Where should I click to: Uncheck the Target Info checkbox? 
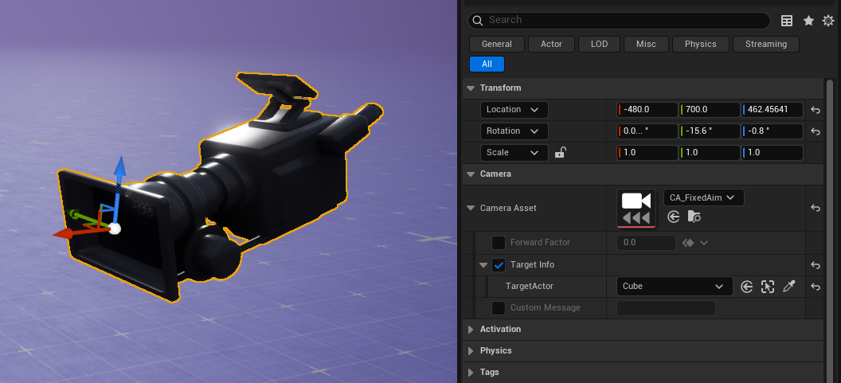pyautogui.click(x=499, y=265)
